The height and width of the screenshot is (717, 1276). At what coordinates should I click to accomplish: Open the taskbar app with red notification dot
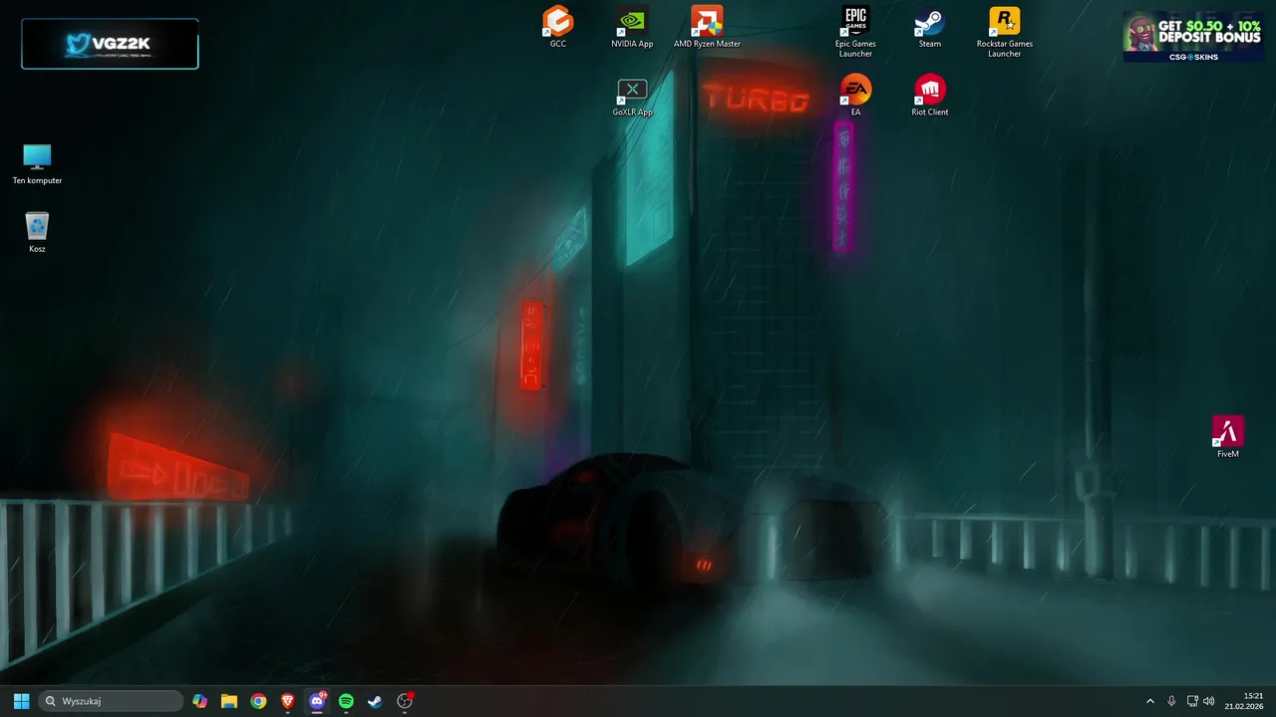[x=405, y=701]
